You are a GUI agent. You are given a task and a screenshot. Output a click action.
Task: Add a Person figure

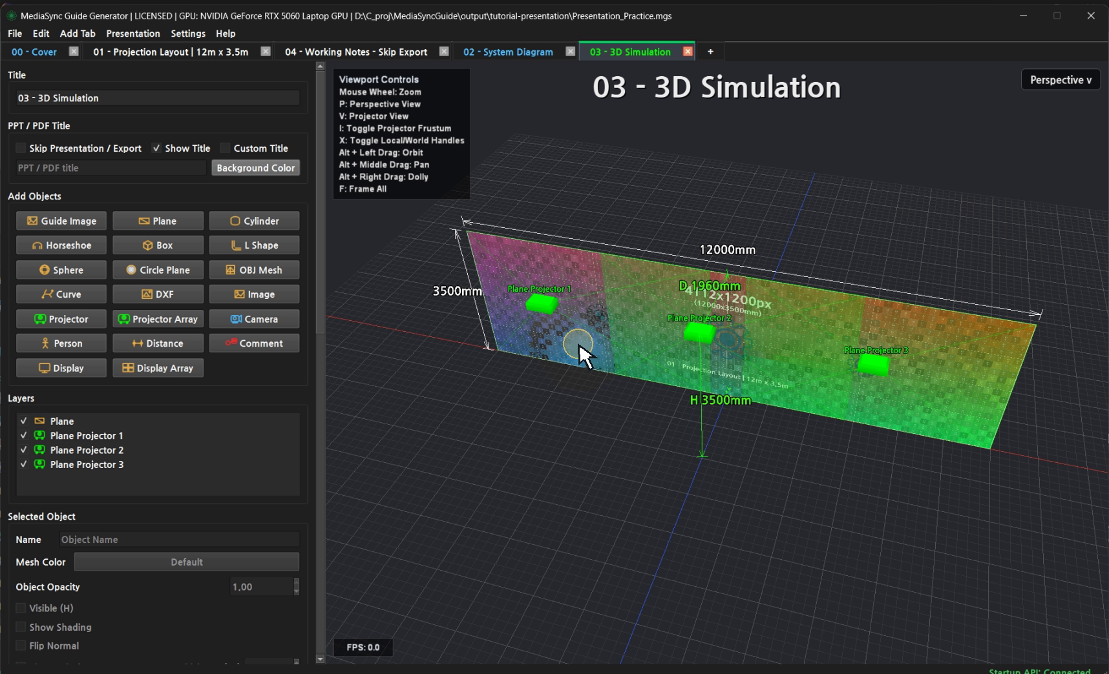[61, 343]
